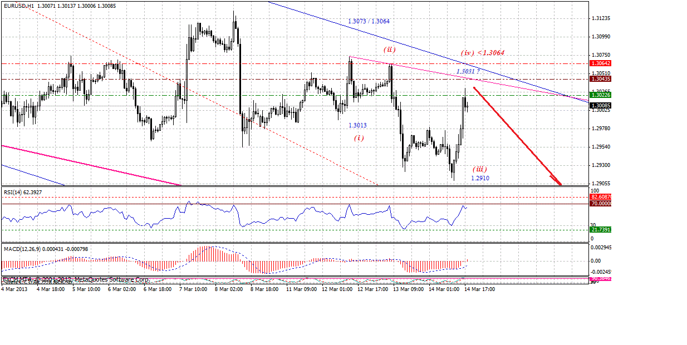The width and height of the screenshot is (687, 345).
Task: Click the red '(ii)' wave label
Action: point(389,50)
